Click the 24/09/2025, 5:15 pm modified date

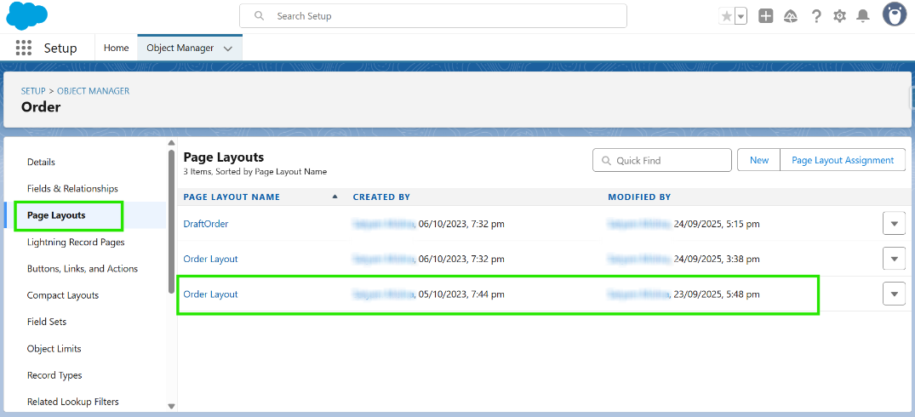(x=717, y=224)
